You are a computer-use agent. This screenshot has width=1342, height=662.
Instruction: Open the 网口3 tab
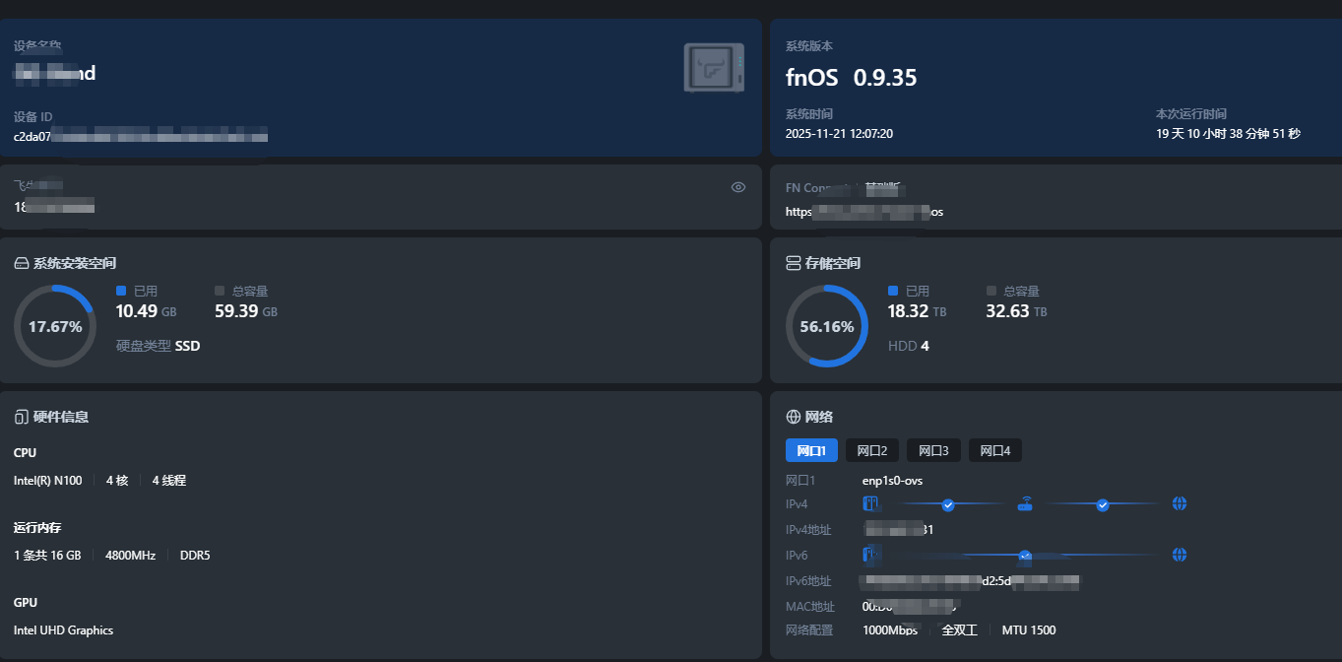pyautogui.click(x=932, y=450)
